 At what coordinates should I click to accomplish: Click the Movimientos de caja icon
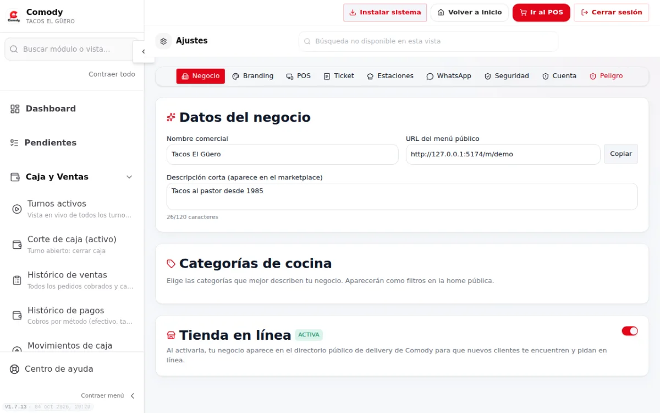tap(17, 349)
